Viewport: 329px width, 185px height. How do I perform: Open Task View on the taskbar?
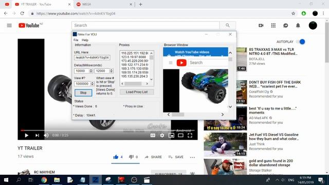pyautogui.click(x=31, y=180)
